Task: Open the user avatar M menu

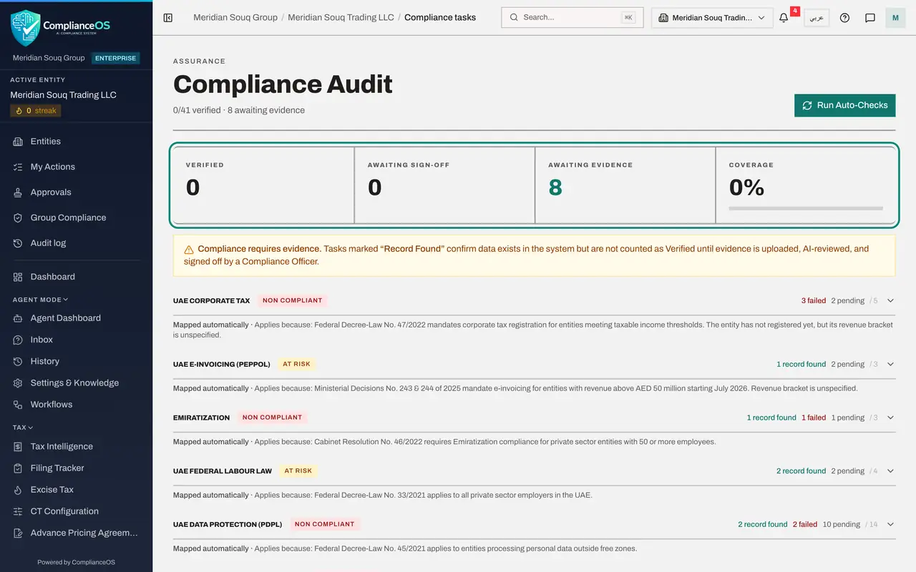Action: (x=895, y=18)
